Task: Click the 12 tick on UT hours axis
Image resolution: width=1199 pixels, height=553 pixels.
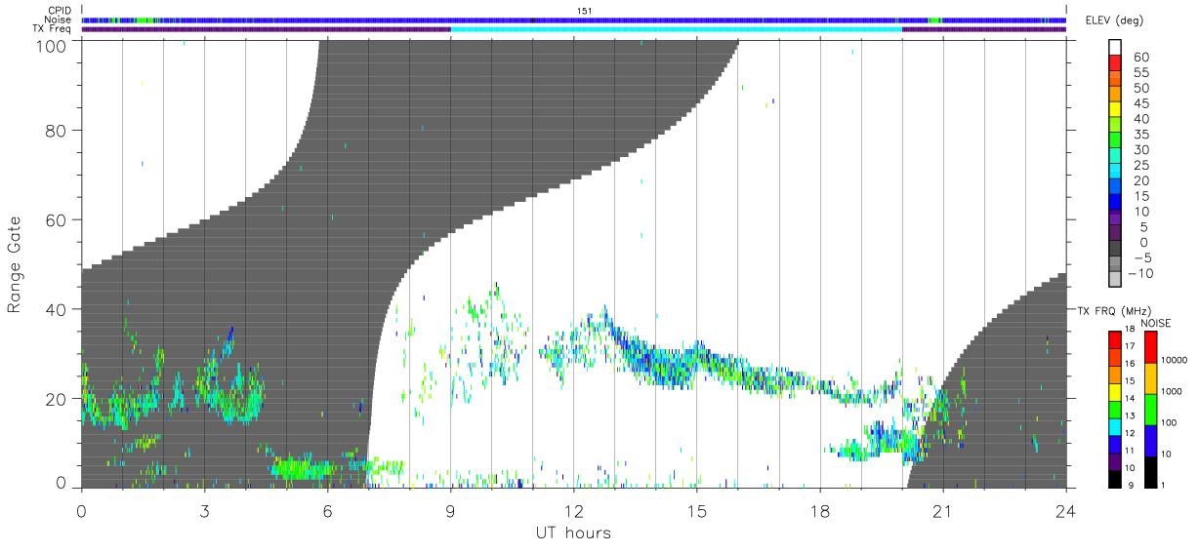Action: 573,510
